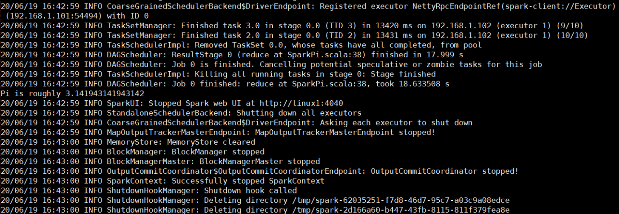Click the 'MemoryStore cleared' log message

tap(211, 142)
